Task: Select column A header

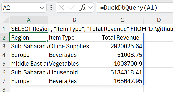Action: (29, 20)
